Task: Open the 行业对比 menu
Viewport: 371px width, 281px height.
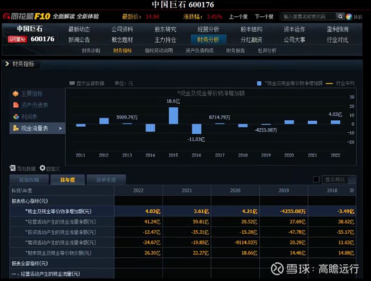Action: click(x=338, y=40)
